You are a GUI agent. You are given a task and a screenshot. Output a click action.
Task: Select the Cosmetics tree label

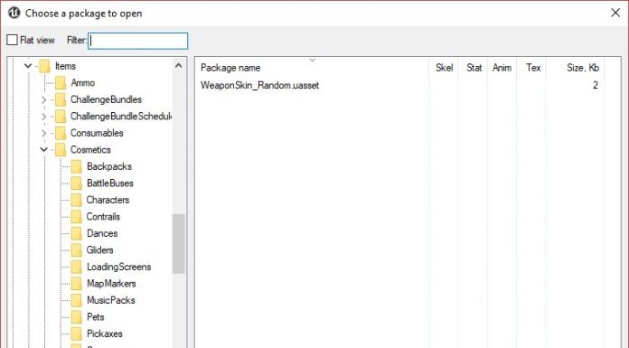pyautogui.click(x=90, y=150)
